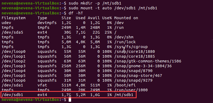Click the 'udev' filesystem entry
Viewport: 213px width, 103px height.
[6, 23]
